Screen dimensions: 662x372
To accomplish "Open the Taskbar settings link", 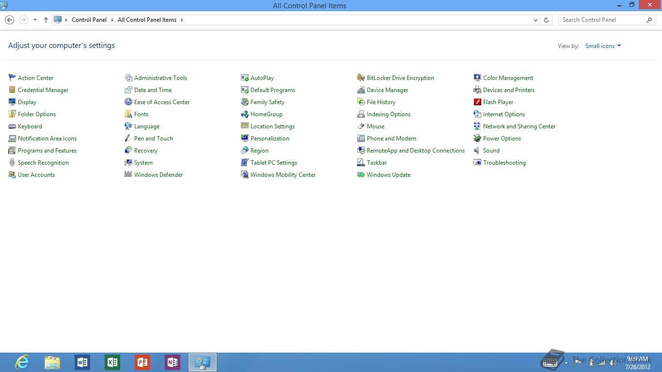I will tap(377, 163).
